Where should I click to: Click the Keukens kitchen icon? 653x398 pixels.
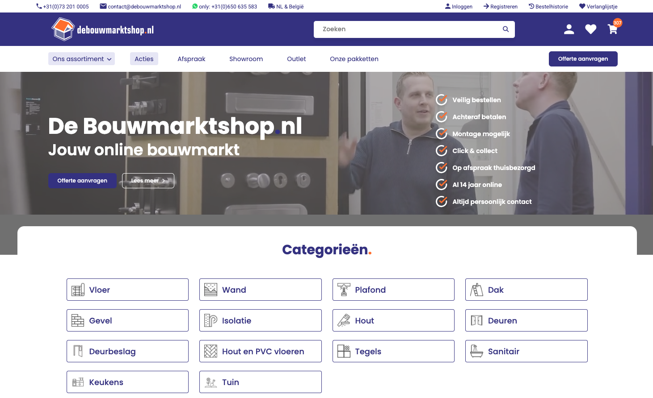coord(78,382)
